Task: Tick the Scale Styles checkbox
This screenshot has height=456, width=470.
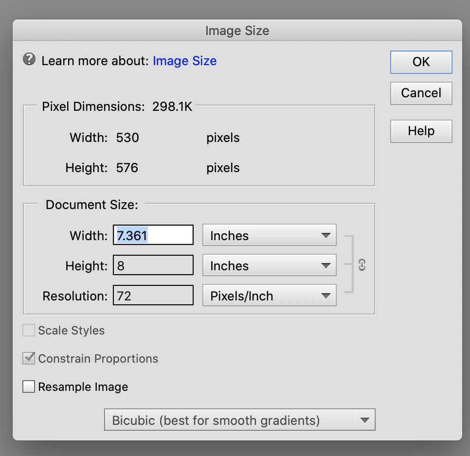Action: point(29,331)
